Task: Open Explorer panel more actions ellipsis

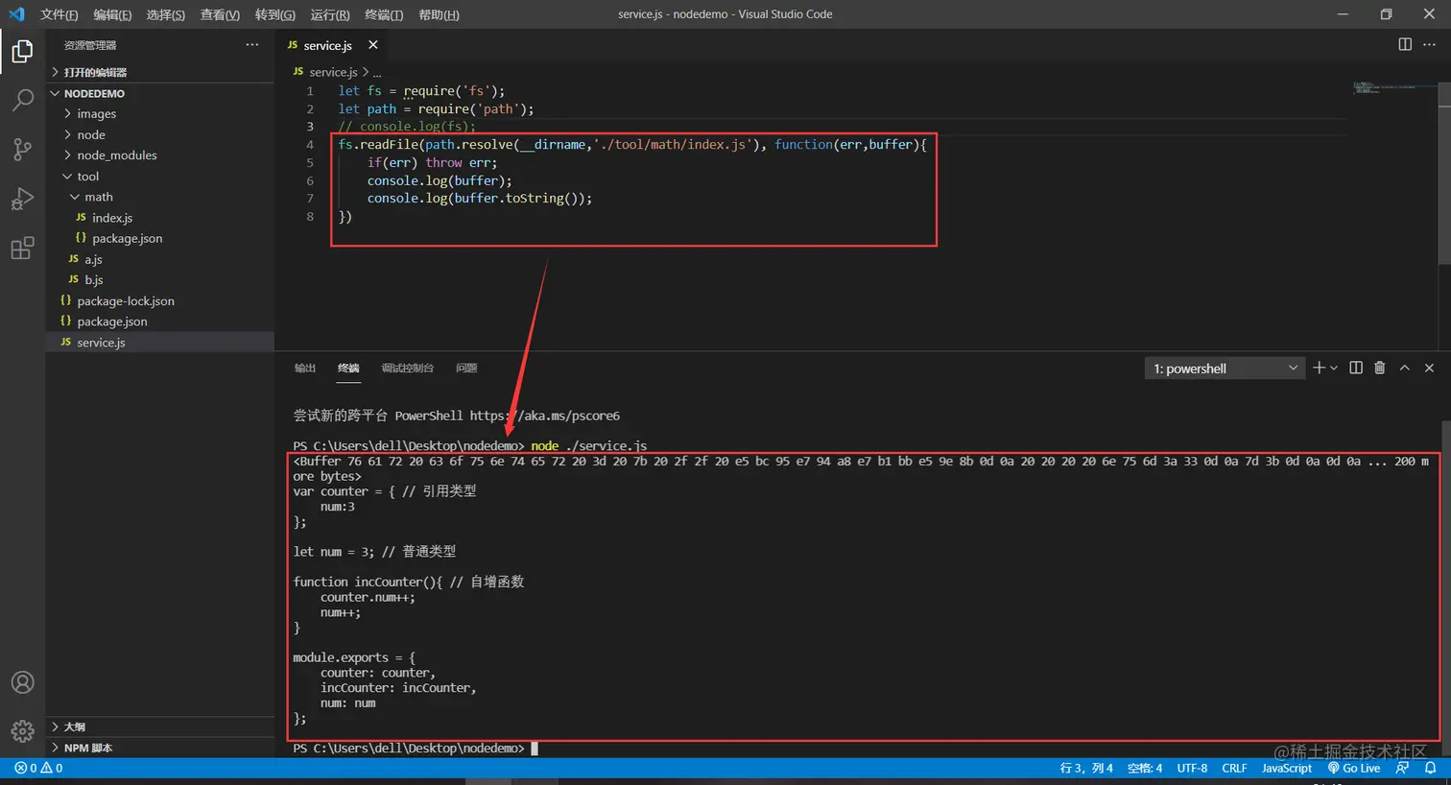Action: coord(252,45)
